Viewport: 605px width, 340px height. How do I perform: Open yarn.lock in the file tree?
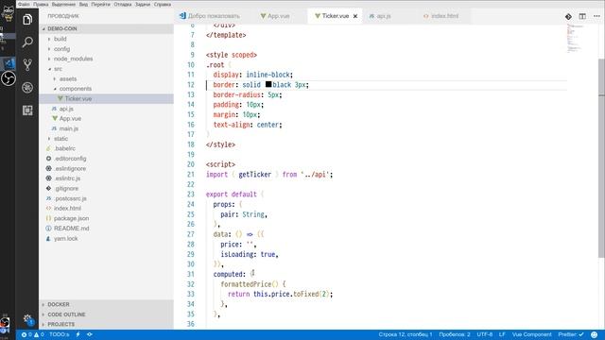tap(106, 239)
